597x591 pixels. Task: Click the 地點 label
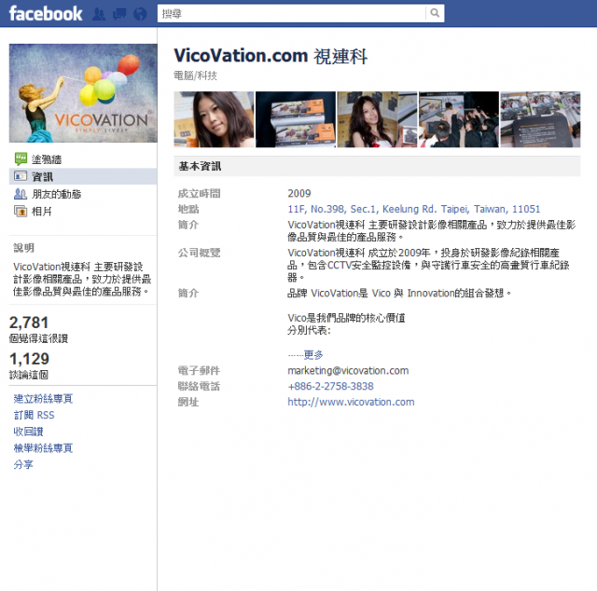pos(188,209)
